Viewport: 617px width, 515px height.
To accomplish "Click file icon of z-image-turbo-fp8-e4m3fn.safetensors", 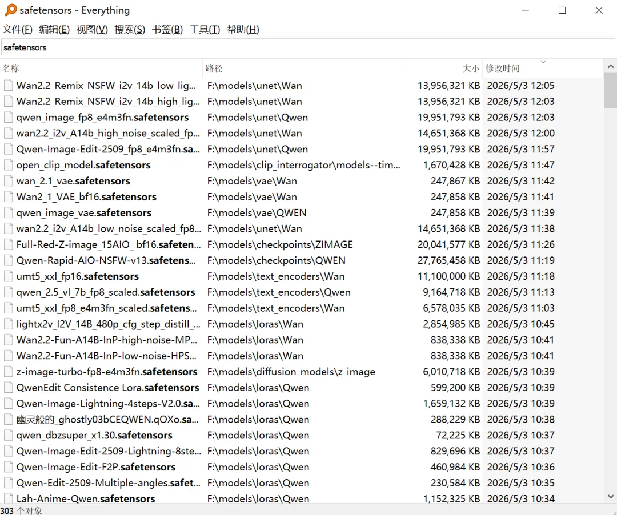I will point(8,372).
